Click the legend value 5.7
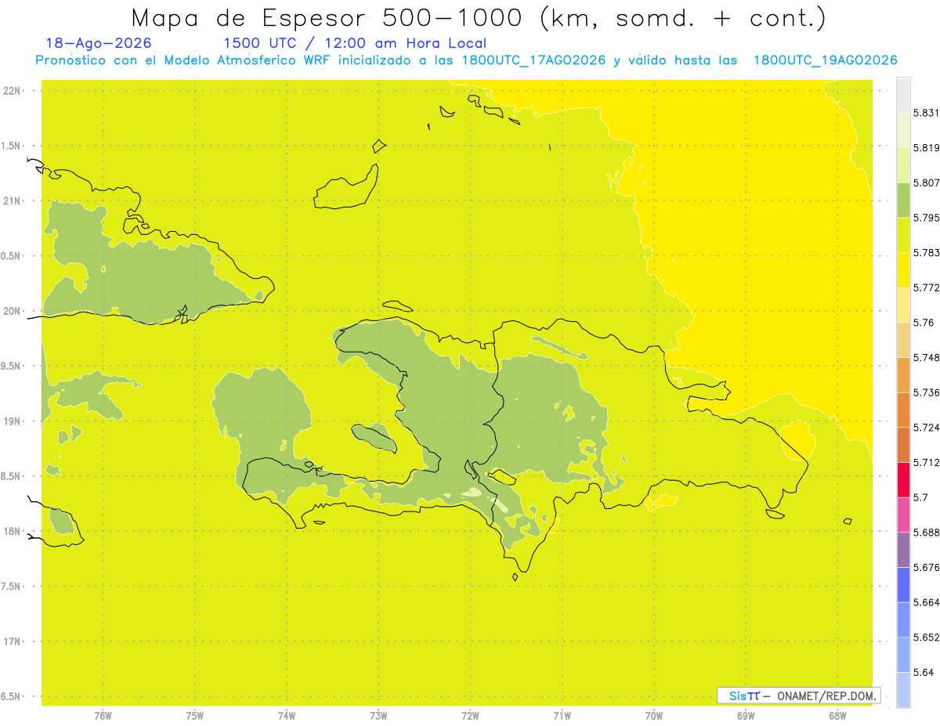Image resolution: width=940 pixels, height=726 pixels. tap(920, 497)
